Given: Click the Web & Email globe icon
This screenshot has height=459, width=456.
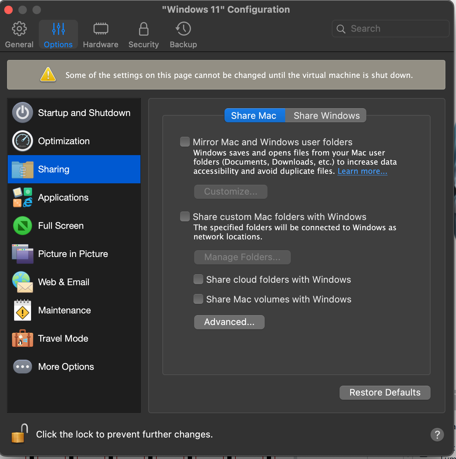Looking at the screenshot, I should click(23, 282).
